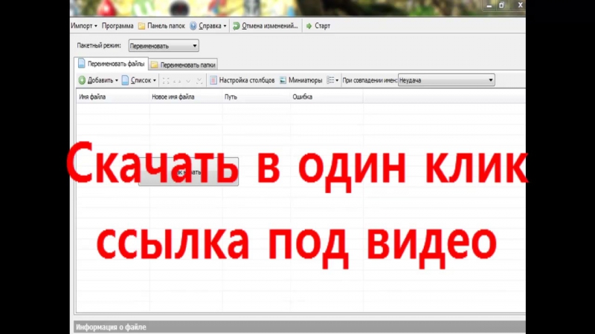Open the Справка help menu
Screen dimensions: 595x334
tap(208, 26)
